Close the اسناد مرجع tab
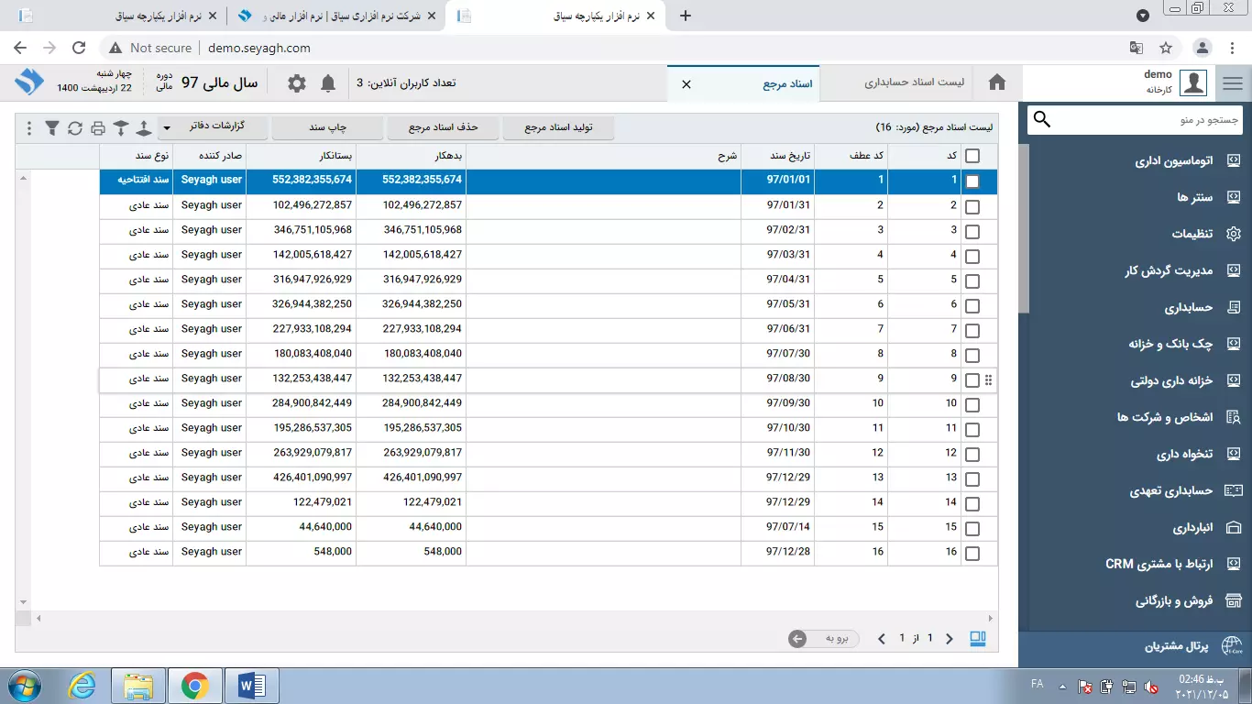Screen dimensions: 1252x704 click(686, 84)
